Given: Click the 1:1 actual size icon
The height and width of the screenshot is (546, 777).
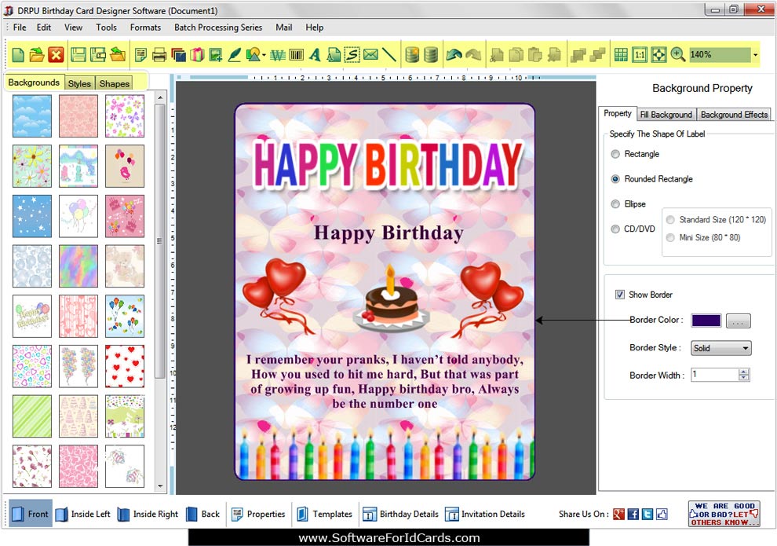Looking at the screenshot, I should (x=640, y=55).
